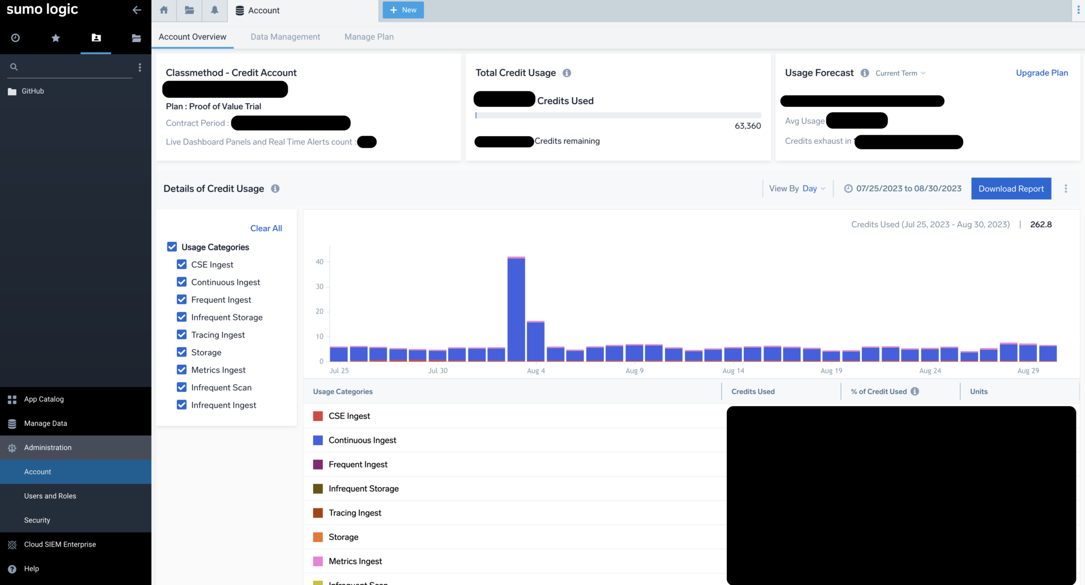Image resolution: width=1085 pixels, height=585 pixels.
Task: Open the kebab menu beside Download Report
Action: click(x=1066, y=188)
